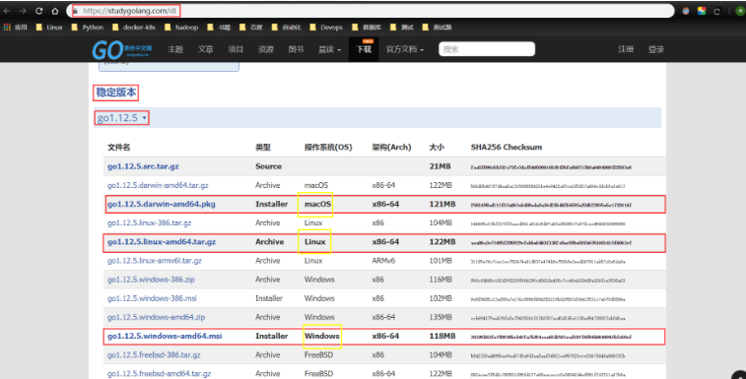Click the multicolored square extension icon

(x=702, y=11)
